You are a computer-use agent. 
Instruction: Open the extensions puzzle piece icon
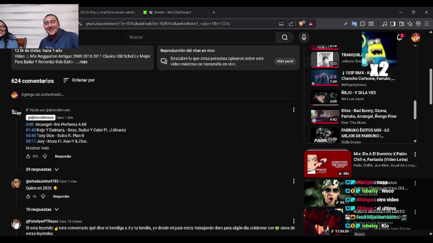tap(363, 24)
